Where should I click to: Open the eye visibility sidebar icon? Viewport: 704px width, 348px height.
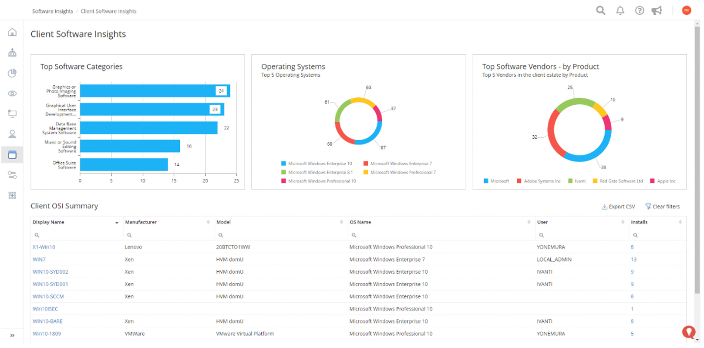pos(12,94)
